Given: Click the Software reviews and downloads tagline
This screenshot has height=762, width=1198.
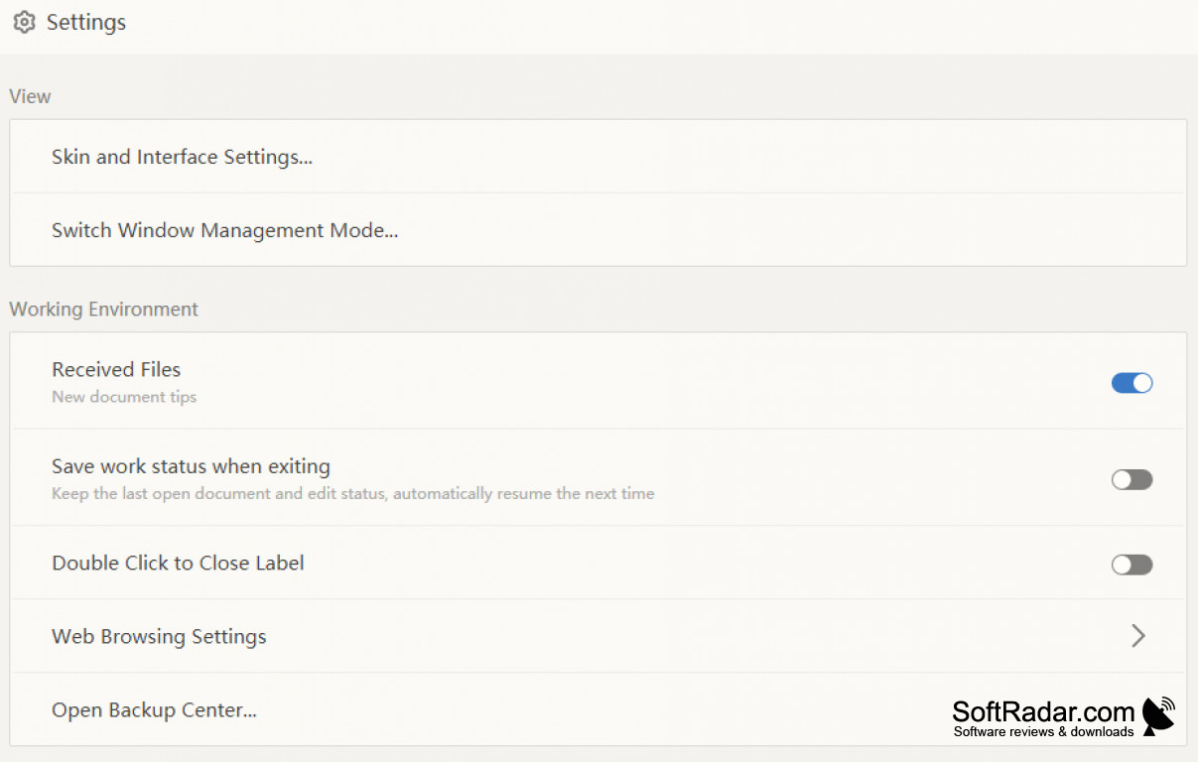Looking at the screenshot, I should pyautogui.click(x=1042, y=732).
